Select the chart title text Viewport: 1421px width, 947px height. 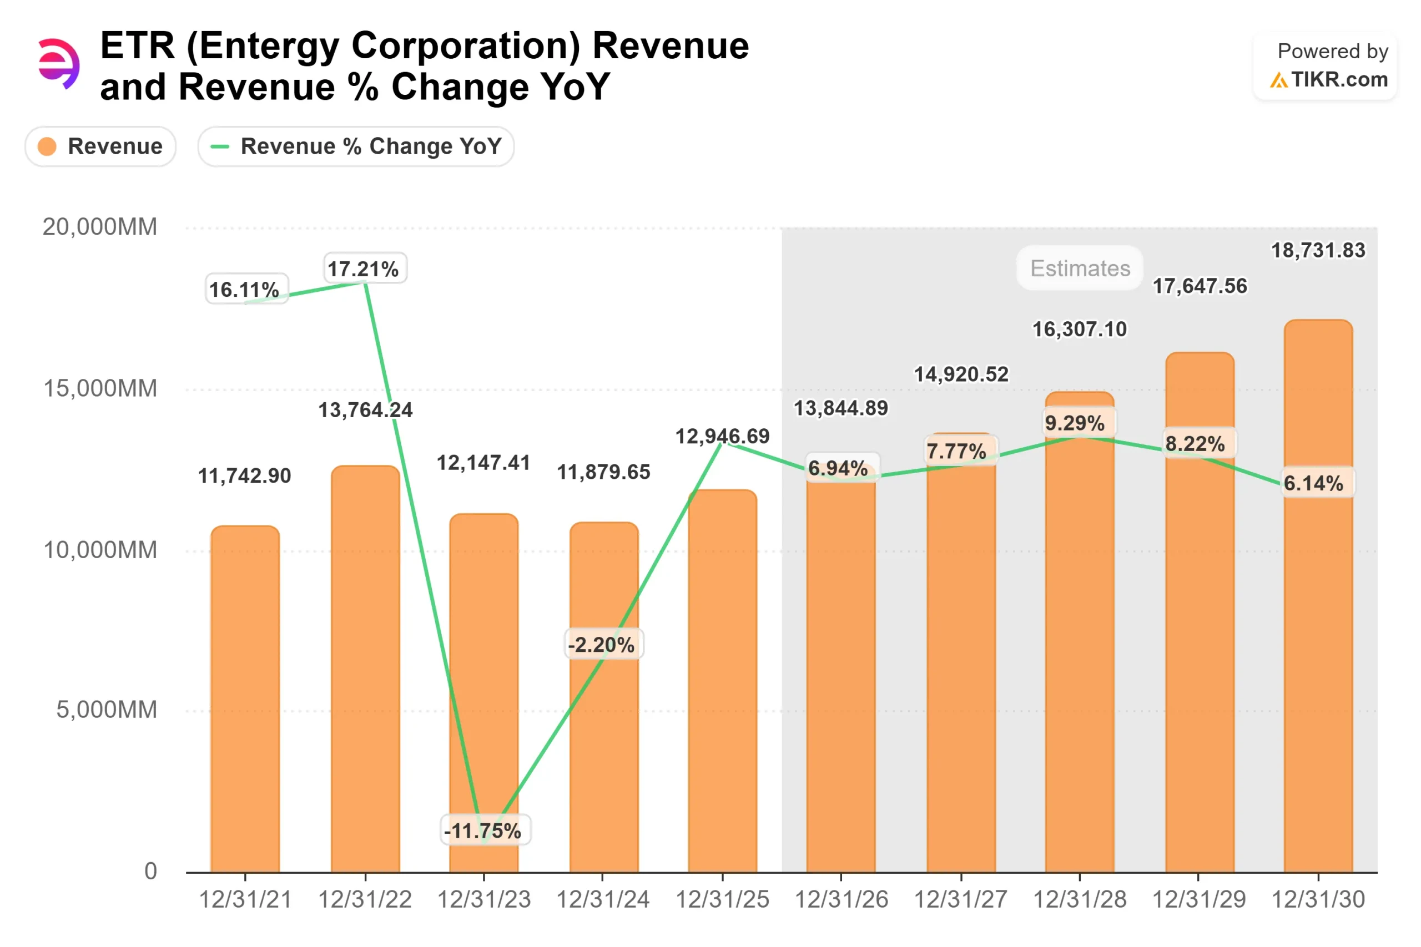click(423, 67)
